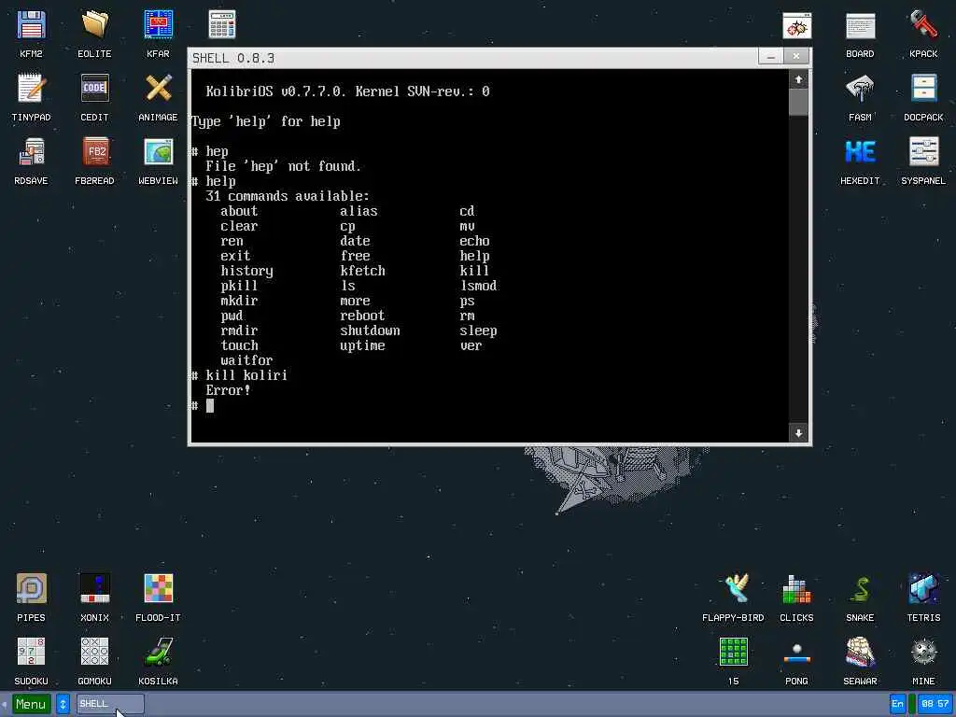Click the taskbar clock
Image resolution: width=956 pixels, height=717 pixels.
tap(935, 704)
